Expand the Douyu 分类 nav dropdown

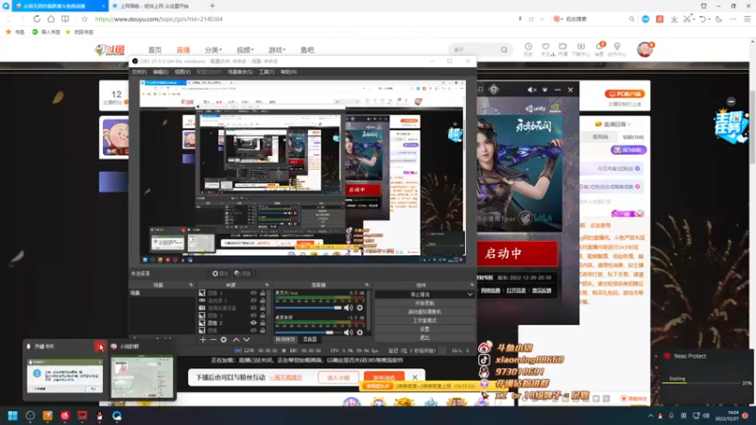pyautogui.click(x=214, y=50)
